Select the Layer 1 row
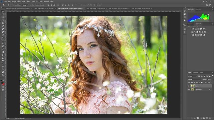 (x=200, y=86)
